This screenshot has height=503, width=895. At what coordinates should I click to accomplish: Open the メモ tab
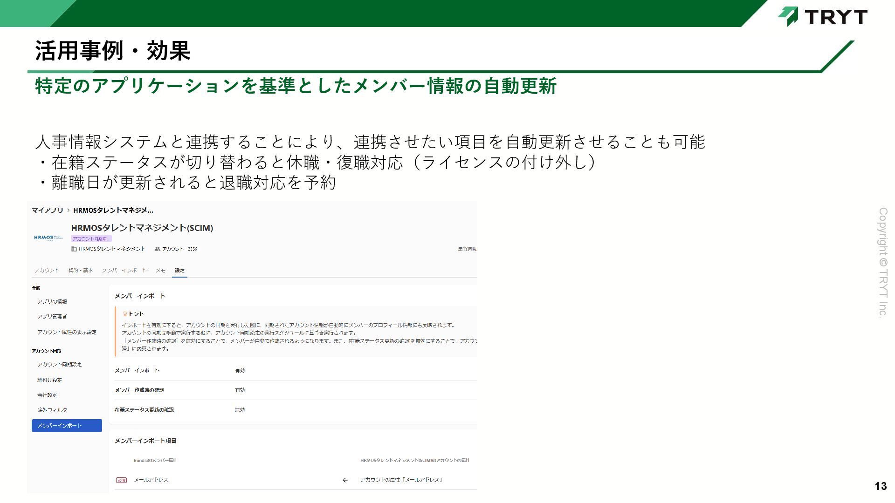click(x=160, y=271)
